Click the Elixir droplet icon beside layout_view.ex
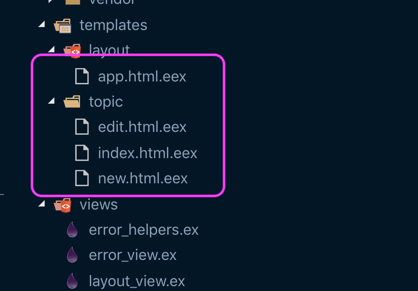The height and width of the screenshot is (291, 418). 72,280
